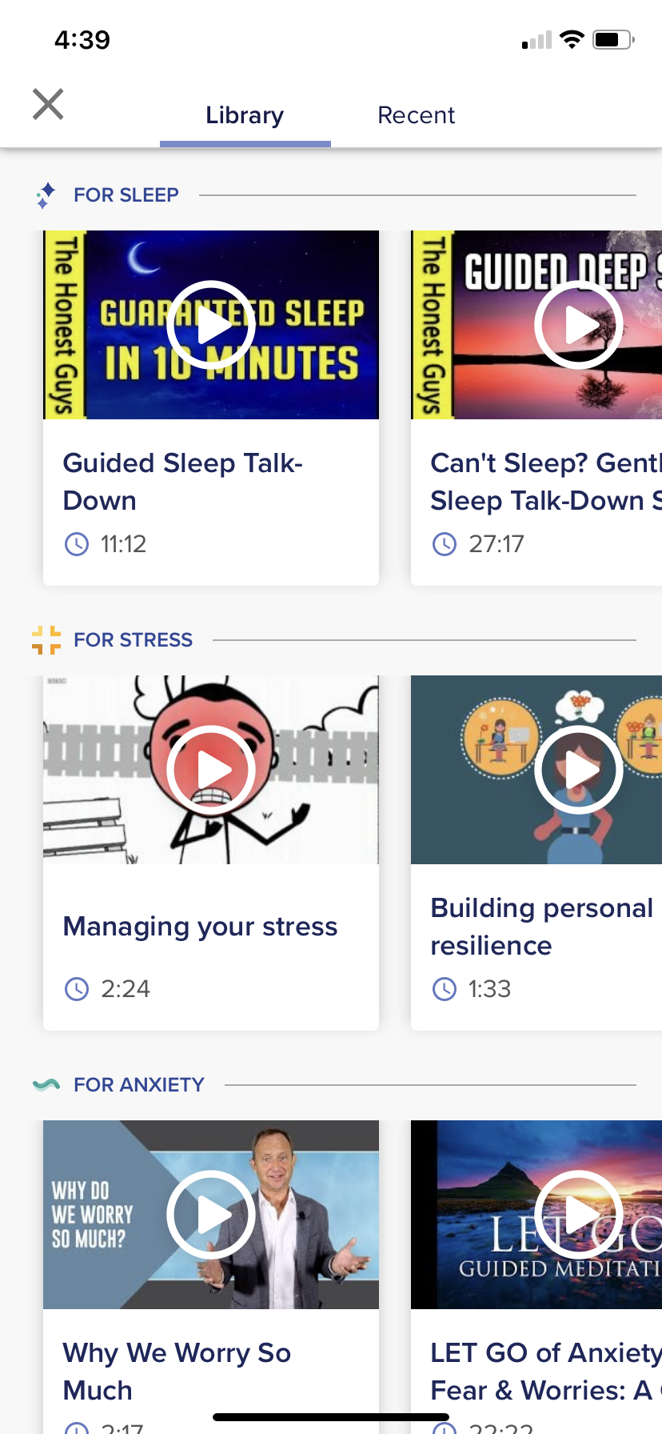662x1434 pixels.
Task: Play the LET GO of Anxiety meditation
Action: (x=579, y=1215)
